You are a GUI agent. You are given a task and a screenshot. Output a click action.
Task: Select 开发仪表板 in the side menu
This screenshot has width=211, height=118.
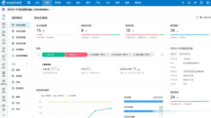pyautogui.click(x=21, y=31)
